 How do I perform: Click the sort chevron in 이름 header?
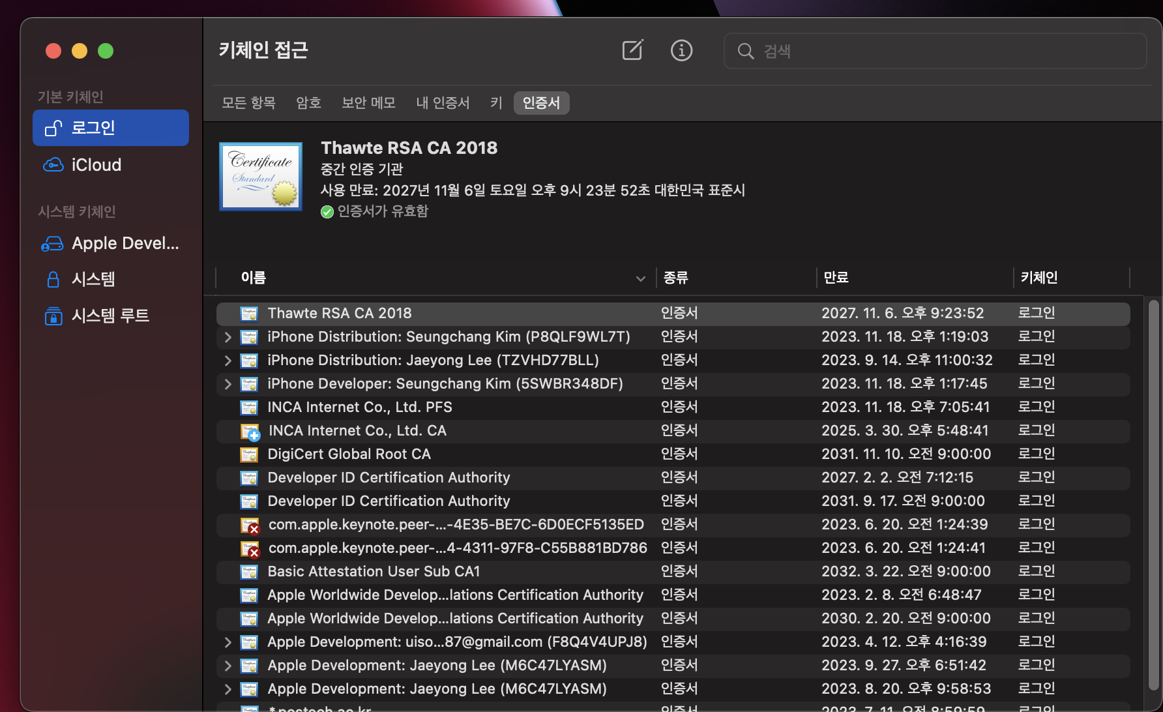point(640,278)
